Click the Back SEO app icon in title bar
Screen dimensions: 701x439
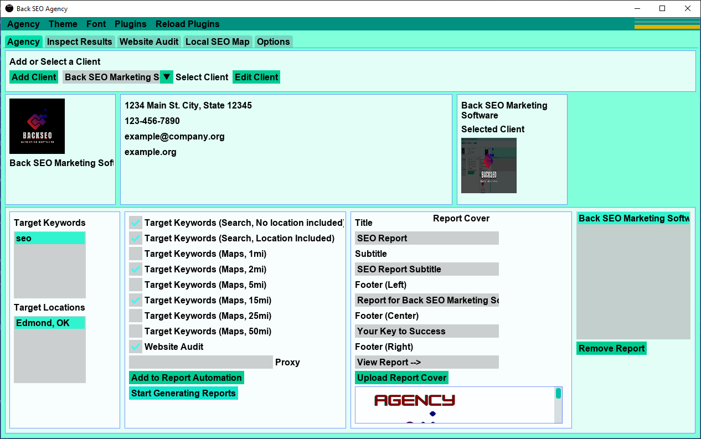pos(9,8)
